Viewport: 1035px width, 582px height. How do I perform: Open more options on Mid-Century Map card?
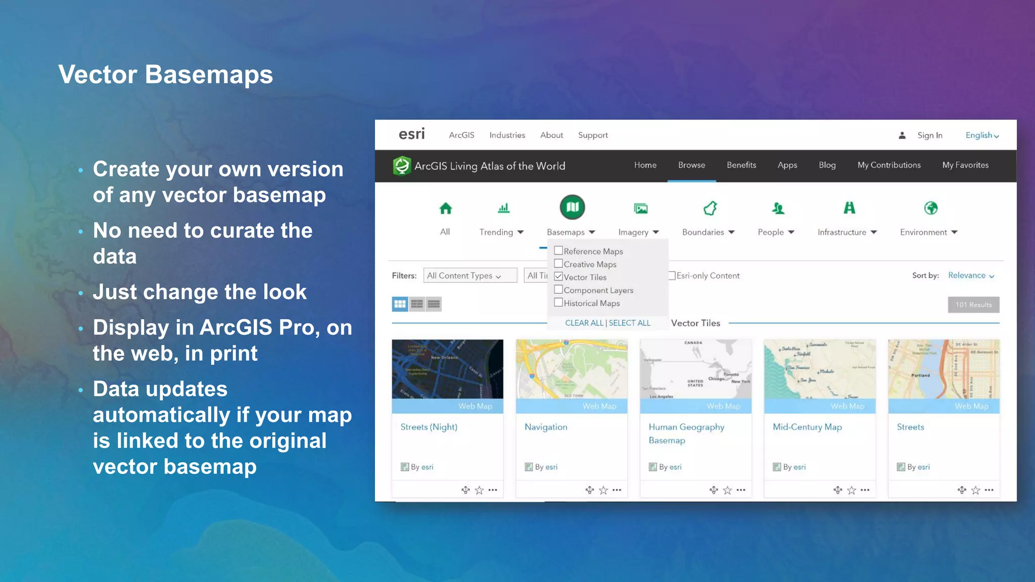point(865,490)
